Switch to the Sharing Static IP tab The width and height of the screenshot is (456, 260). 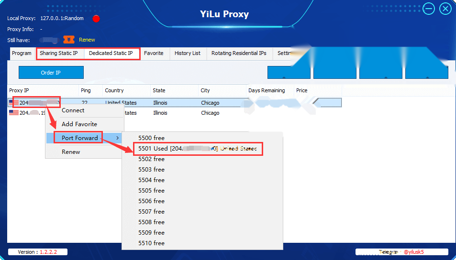point(59,53)
